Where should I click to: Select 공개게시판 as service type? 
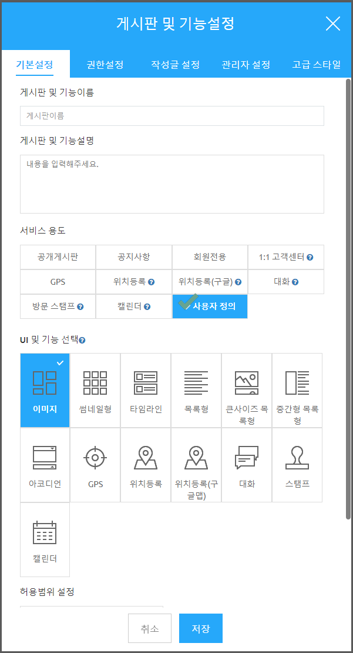[58, 257]
